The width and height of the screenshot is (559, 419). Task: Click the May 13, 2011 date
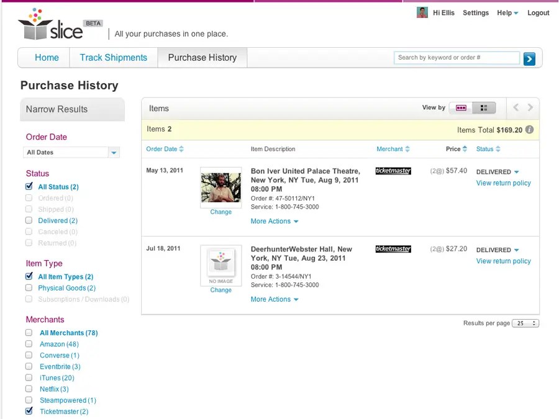coord(165,170)
